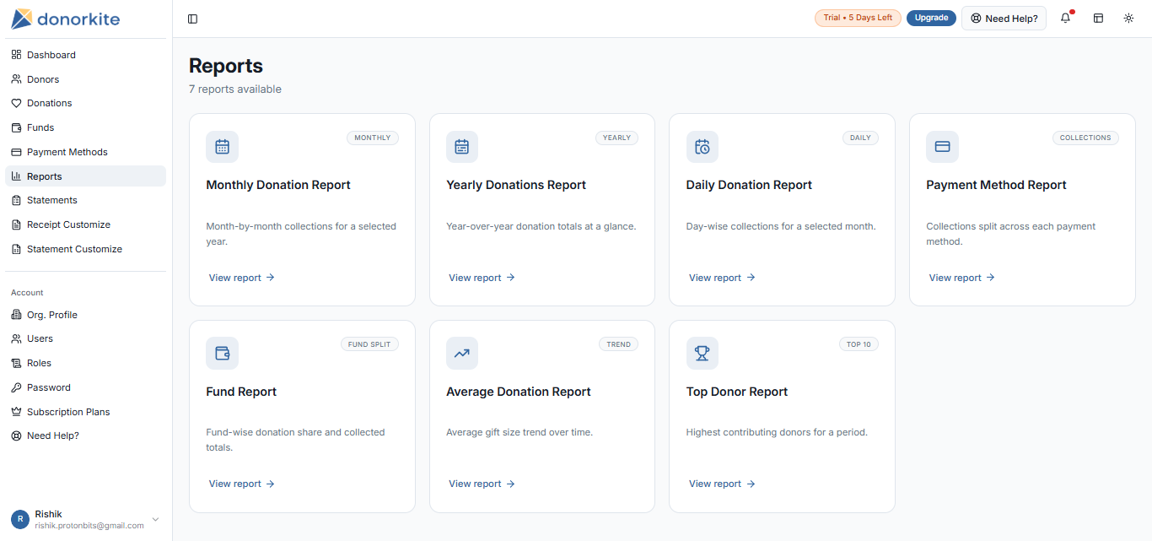This screenshot has height=541, width=1152.
Task: Click the Statements clipboard icon in sidebar
Action: [x=16, y=200]
